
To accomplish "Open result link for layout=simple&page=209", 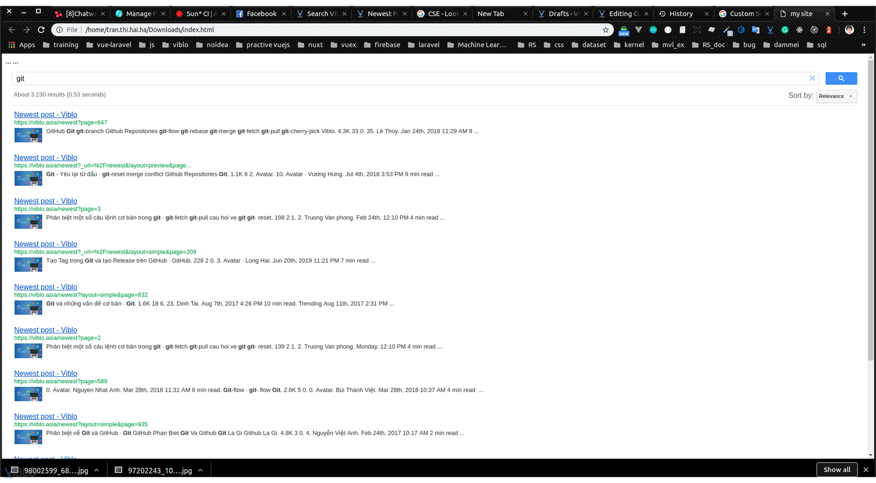I will (46, 244).
